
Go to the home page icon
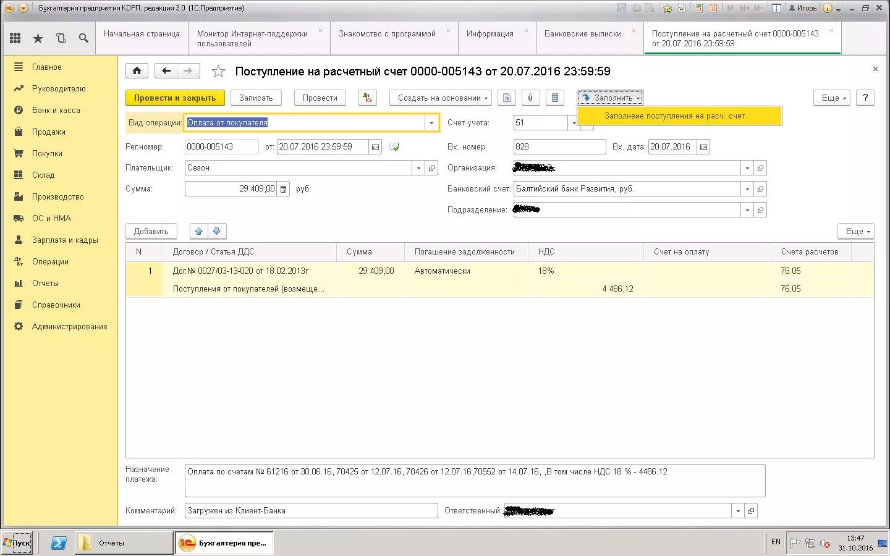(137, 71)
